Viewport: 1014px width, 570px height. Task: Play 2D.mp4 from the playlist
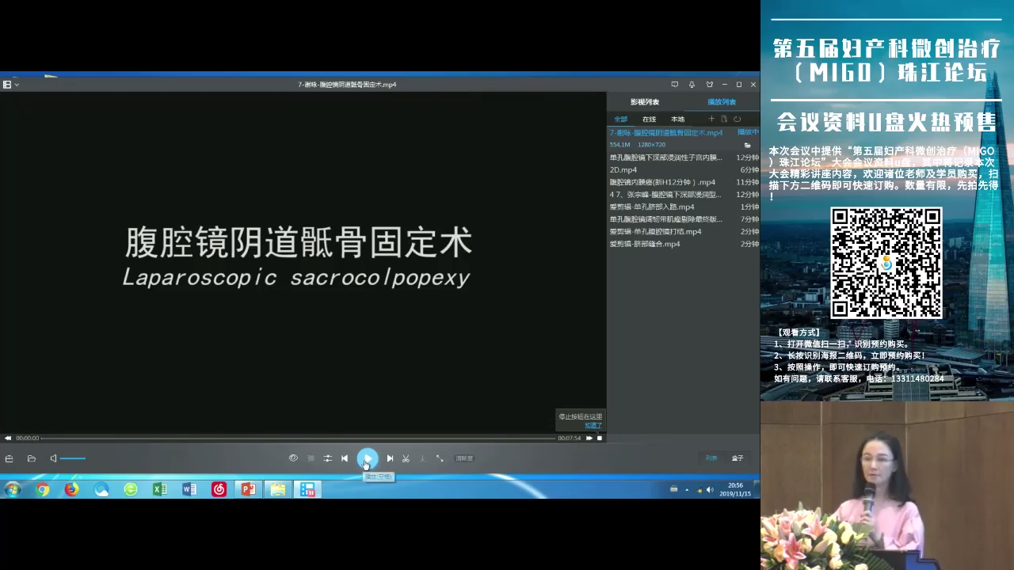coord(623,169)
